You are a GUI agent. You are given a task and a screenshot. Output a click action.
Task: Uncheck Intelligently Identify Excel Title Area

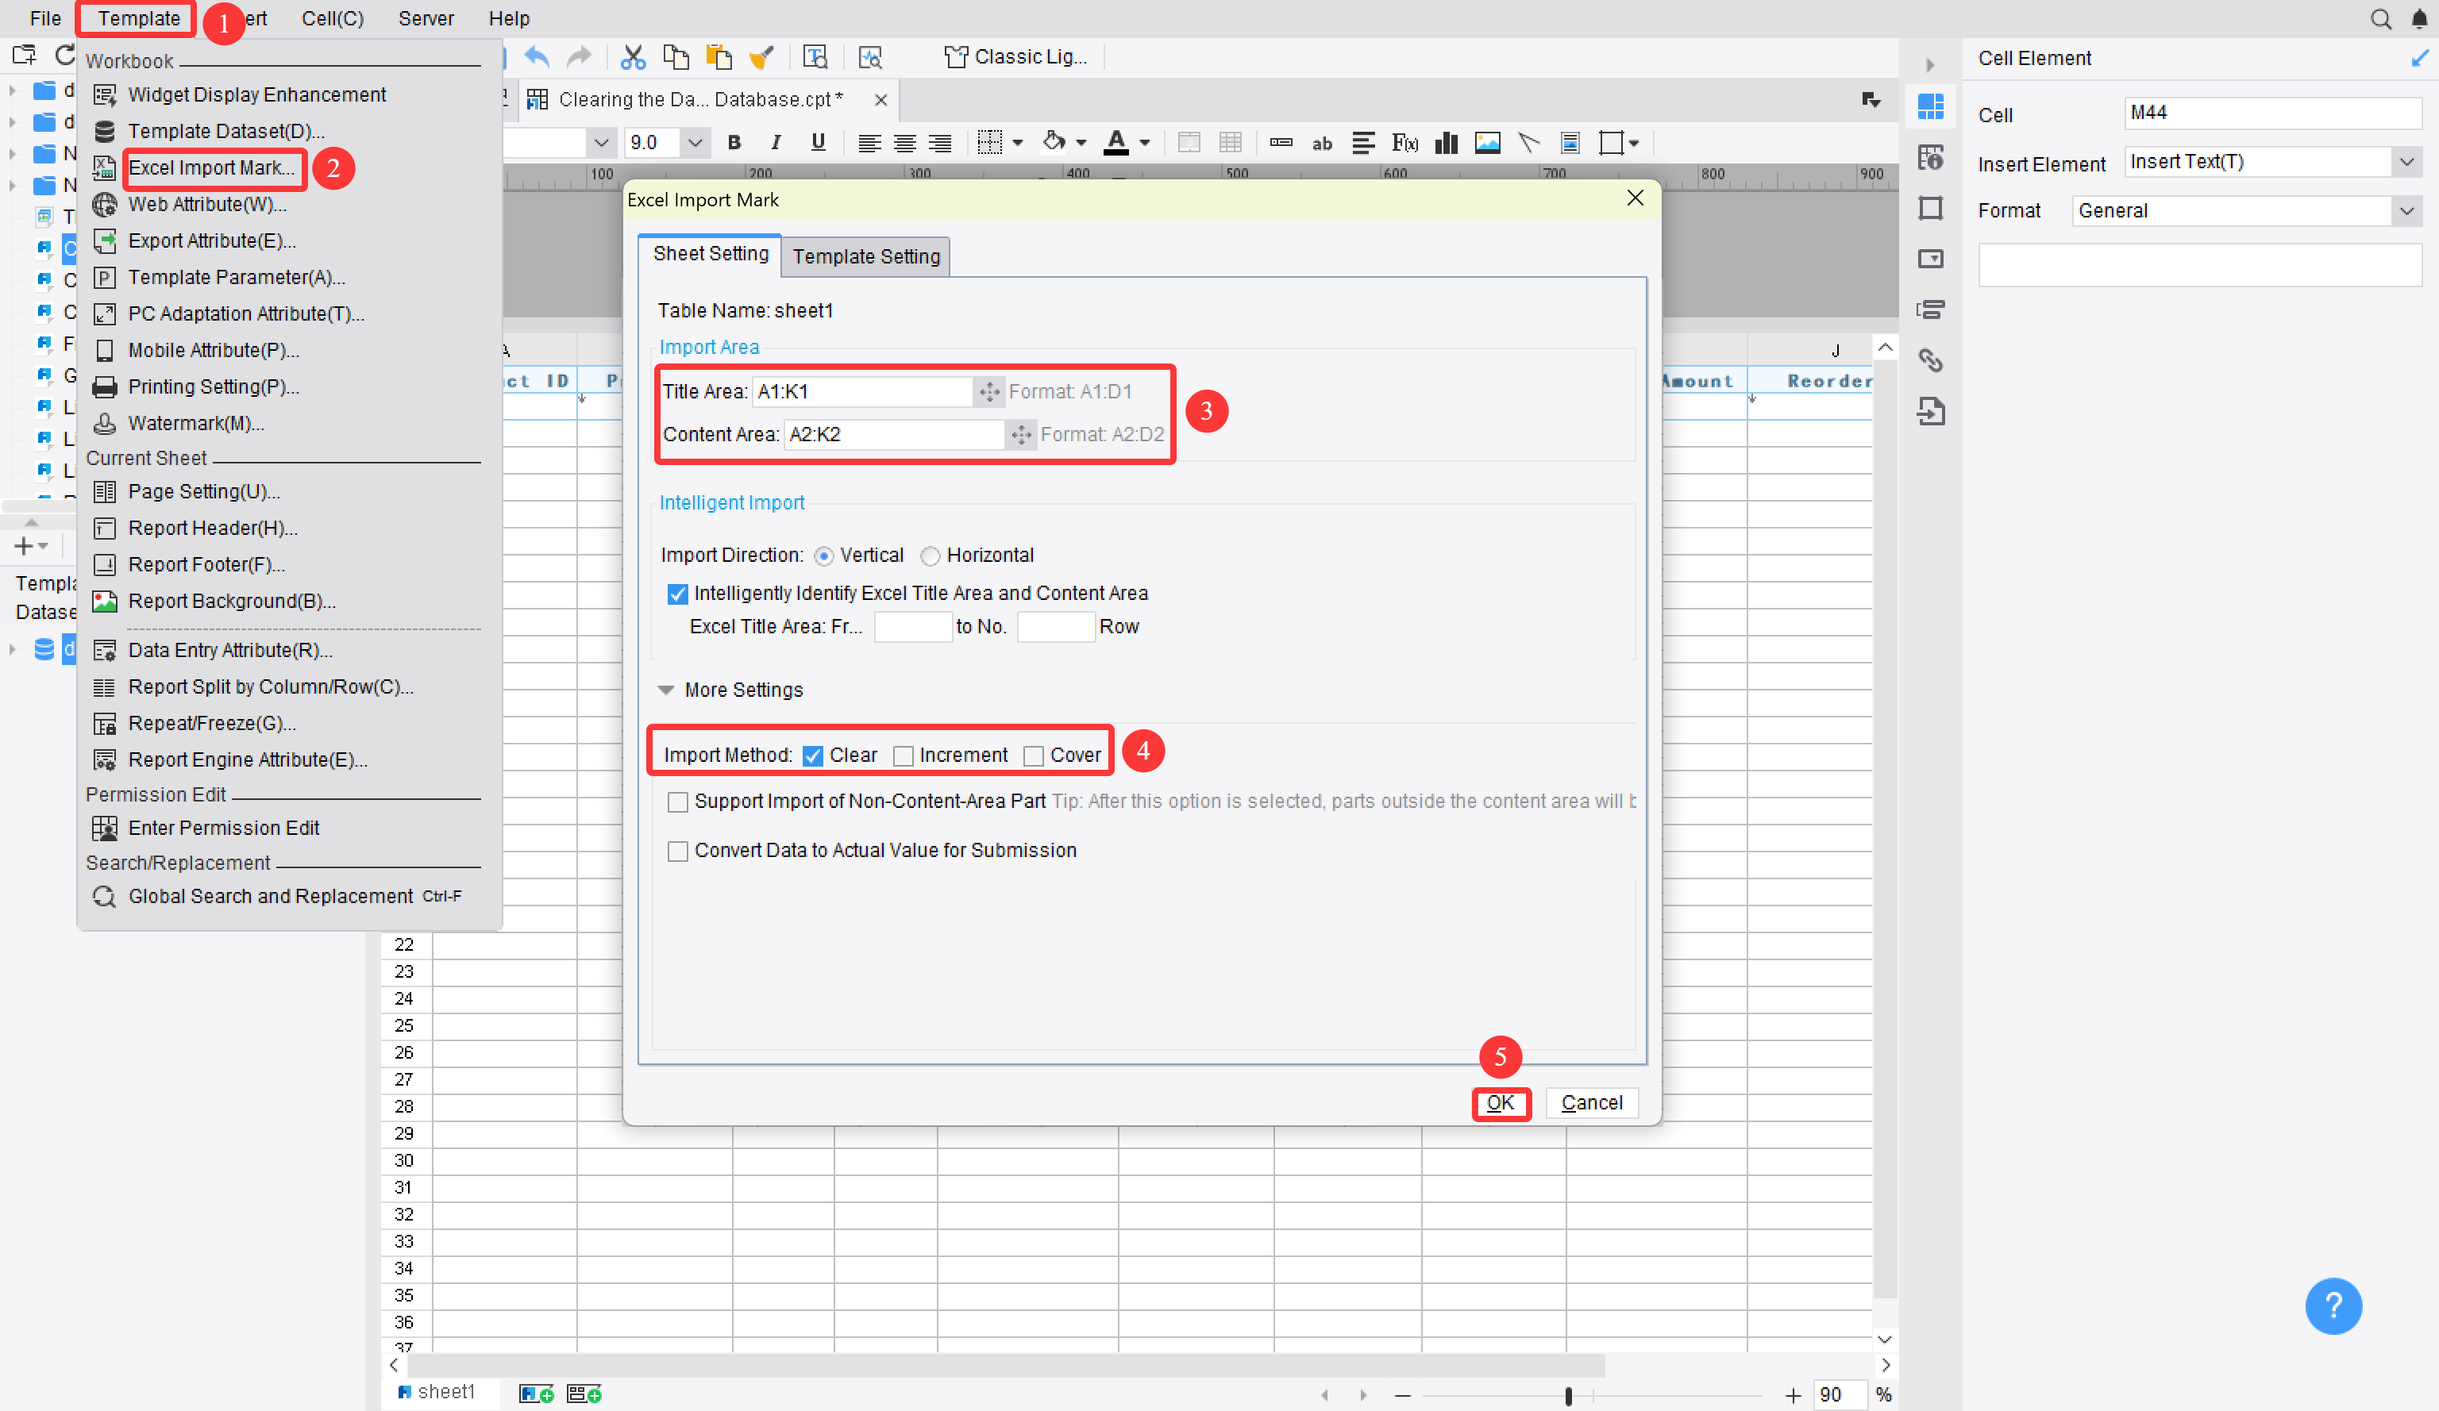click(x=677, y=594)
